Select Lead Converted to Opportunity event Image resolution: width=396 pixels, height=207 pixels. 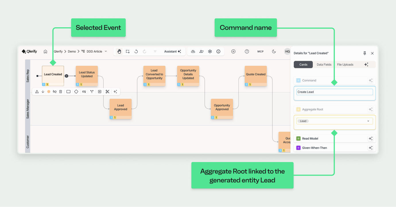point(154,76)
